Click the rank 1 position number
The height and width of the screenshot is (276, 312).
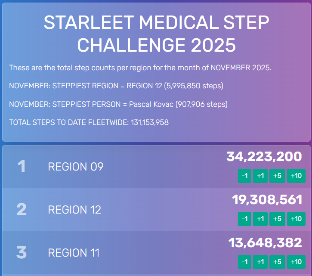22,167
